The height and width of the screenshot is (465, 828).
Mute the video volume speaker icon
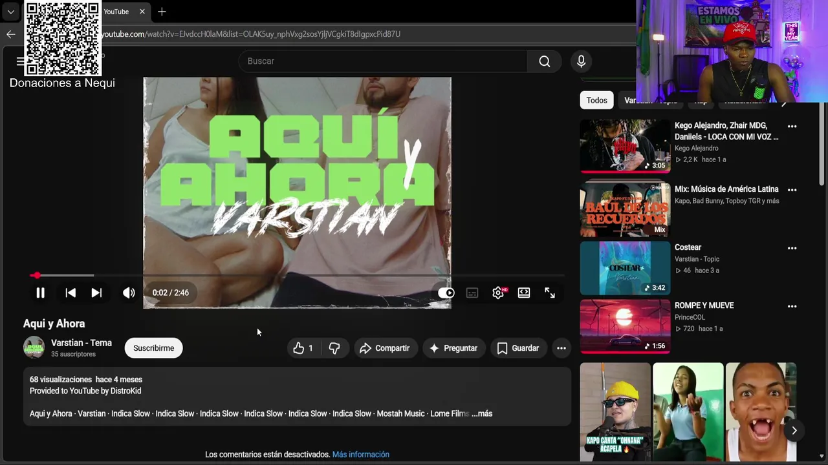point(129,293)
